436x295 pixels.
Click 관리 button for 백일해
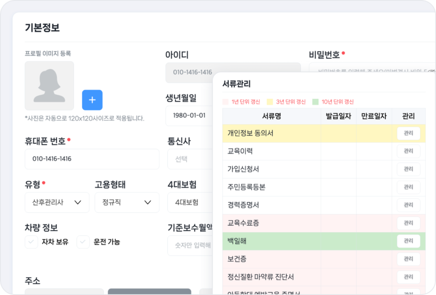coord(408,241)
